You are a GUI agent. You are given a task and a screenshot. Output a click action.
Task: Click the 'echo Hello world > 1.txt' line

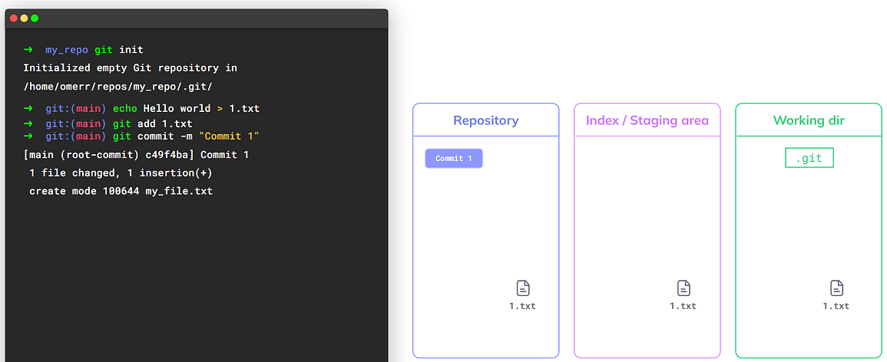(x=141, y=108)
